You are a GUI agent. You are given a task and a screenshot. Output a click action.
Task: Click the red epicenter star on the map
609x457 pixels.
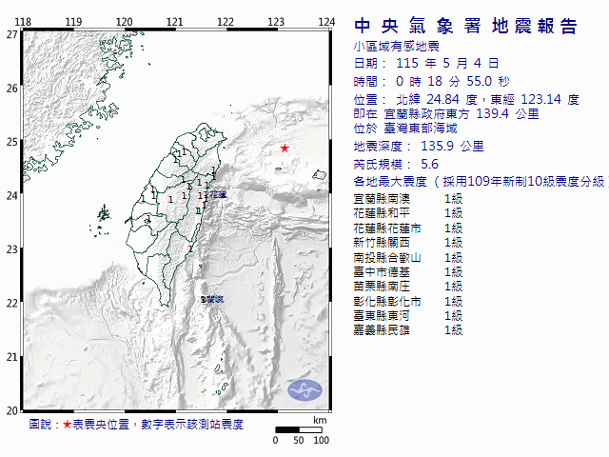coord(285,149)
